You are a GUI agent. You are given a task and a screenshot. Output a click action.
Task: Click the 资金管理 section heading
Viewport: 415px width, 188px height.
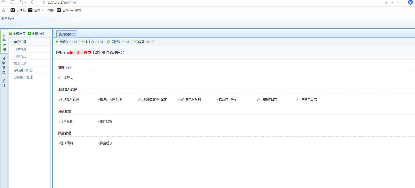tap(64, 133)
